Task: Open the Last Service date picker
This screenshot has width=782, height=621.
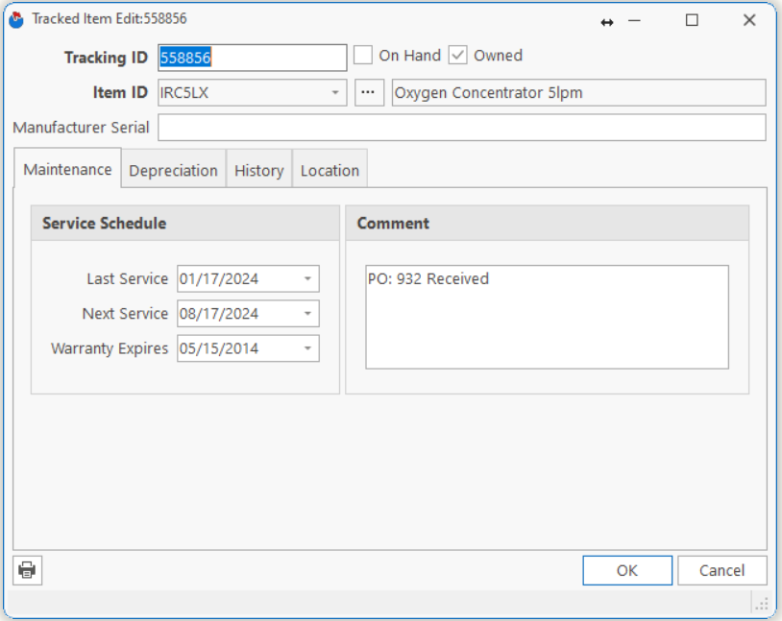Action: 307,279
